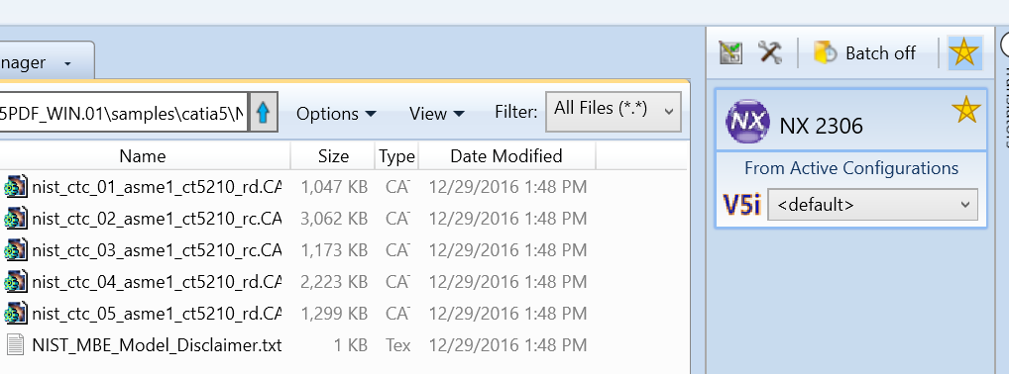Open the Options dropdown menu
This screenshot has height=374, width=1009.
pyautogui.click(x=336, y=114)
